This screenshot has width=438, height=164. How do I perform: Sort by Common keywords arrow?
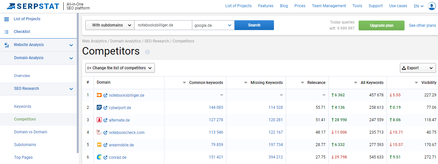pyautogui.click(x=184, y=83)
